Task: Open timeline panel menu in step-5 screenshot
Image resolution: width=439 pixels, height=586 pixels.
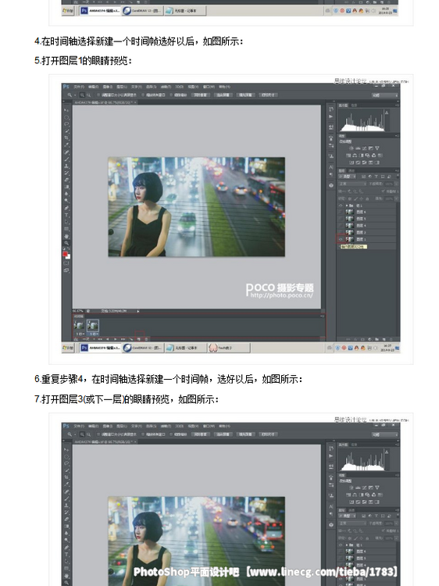Action: click(x=322, y=316)
